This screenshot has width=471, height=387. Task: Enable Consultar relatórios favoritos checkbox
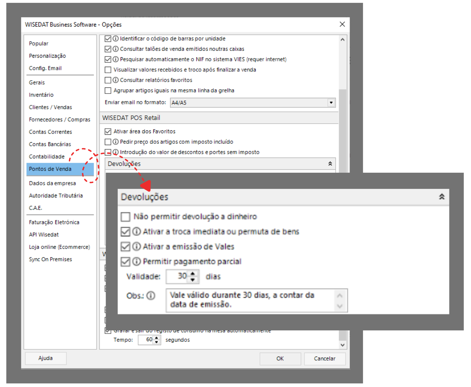[x=108, y=80]
